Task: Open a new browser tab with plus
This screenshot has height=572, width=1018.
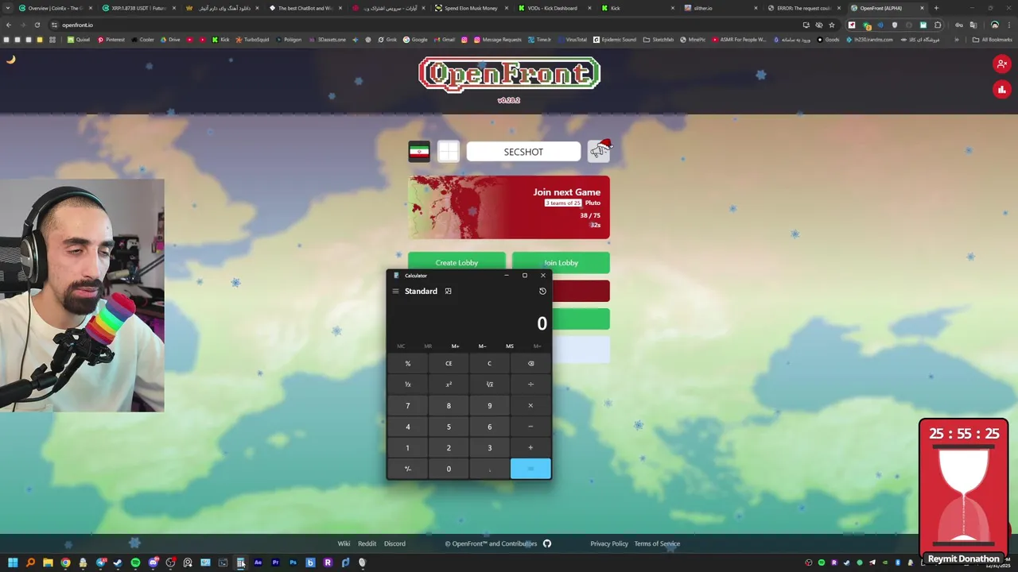Action: 936,8
